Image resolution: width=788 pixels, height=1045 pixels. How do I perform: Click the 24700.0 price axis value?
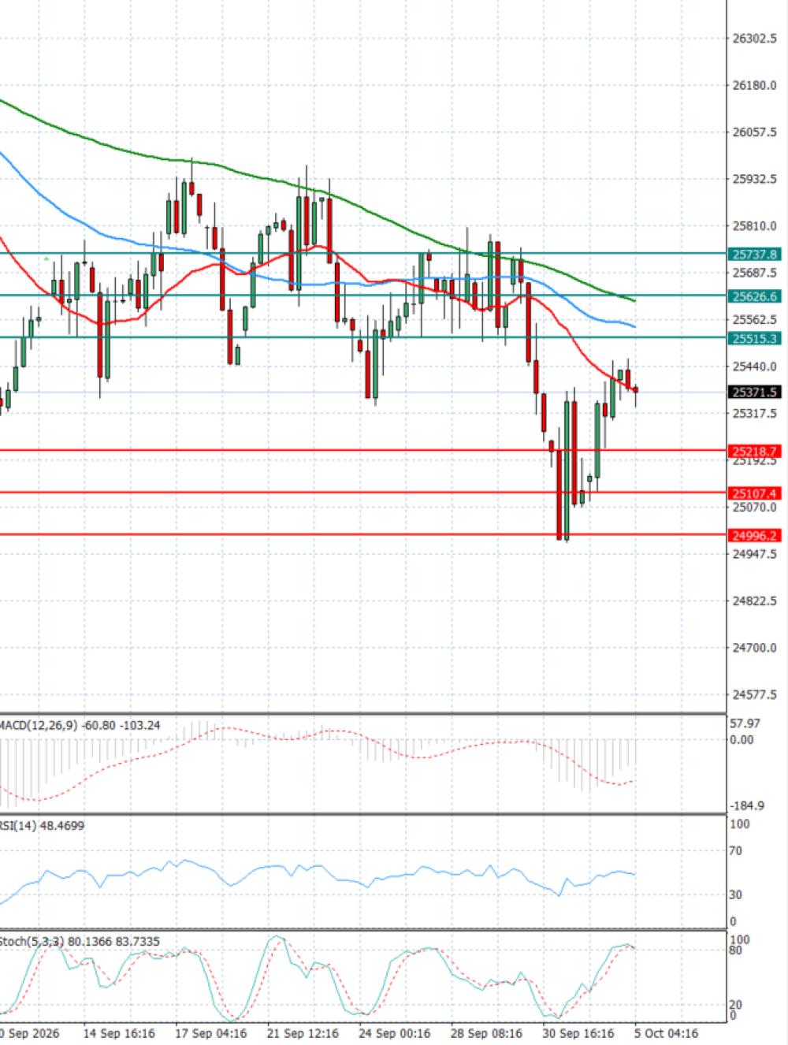(x=755, y=648)
